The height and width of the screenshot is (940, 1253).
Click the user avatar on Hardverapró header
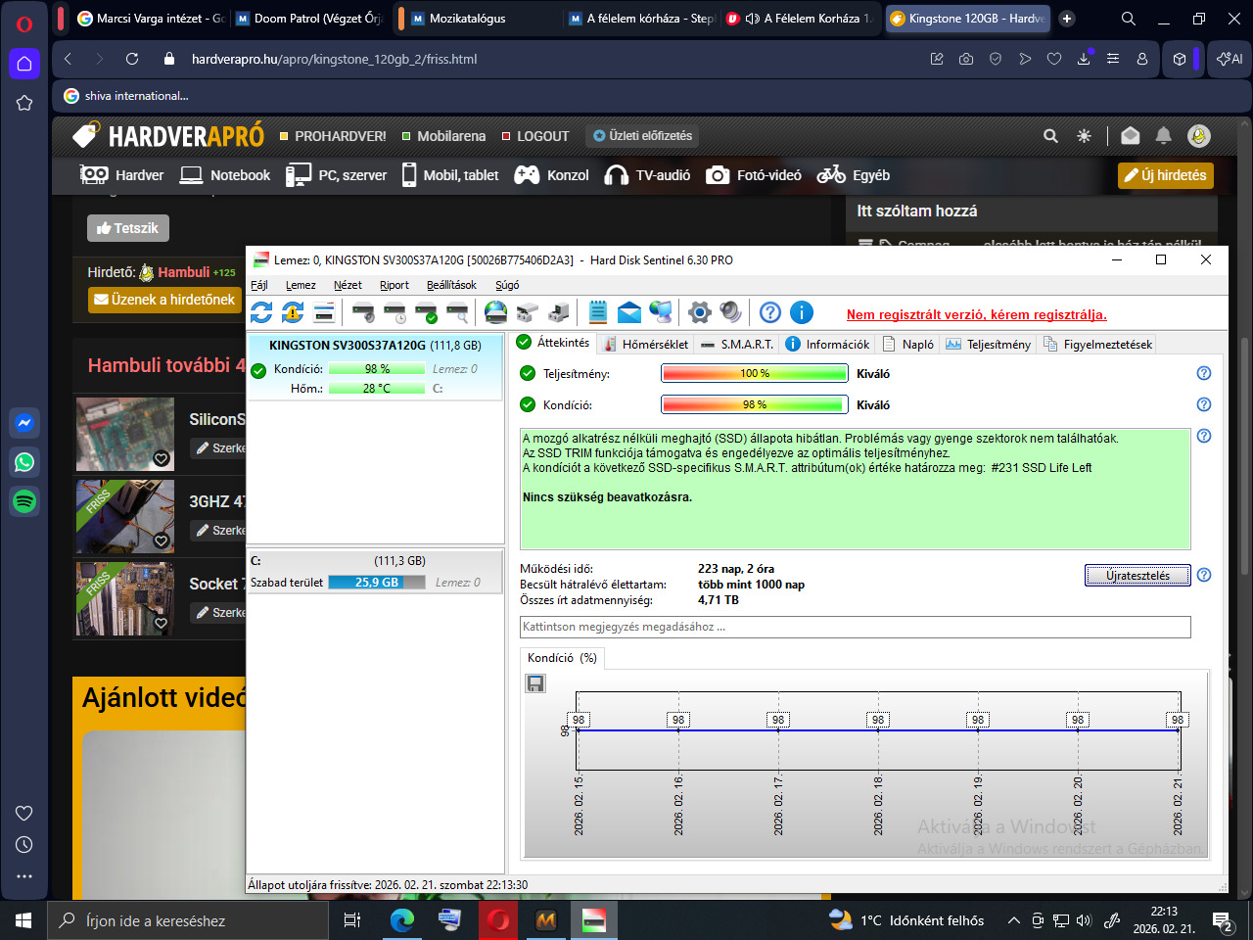click(x=1199, y=136)
